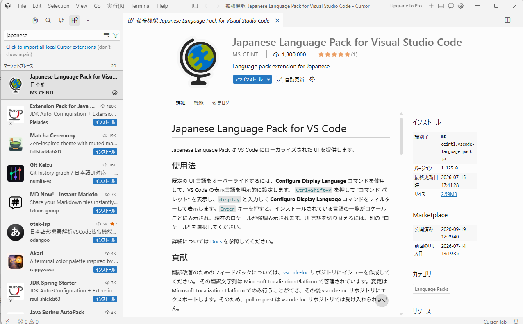
Task: Clear extension search results icon
Action: click(x=107, y=35)
